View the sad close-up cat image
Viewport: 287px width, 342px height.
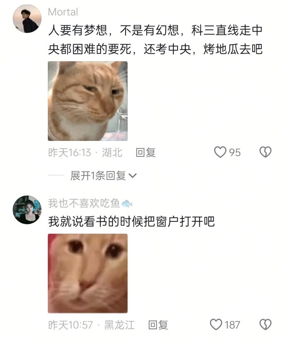(88, 273)
